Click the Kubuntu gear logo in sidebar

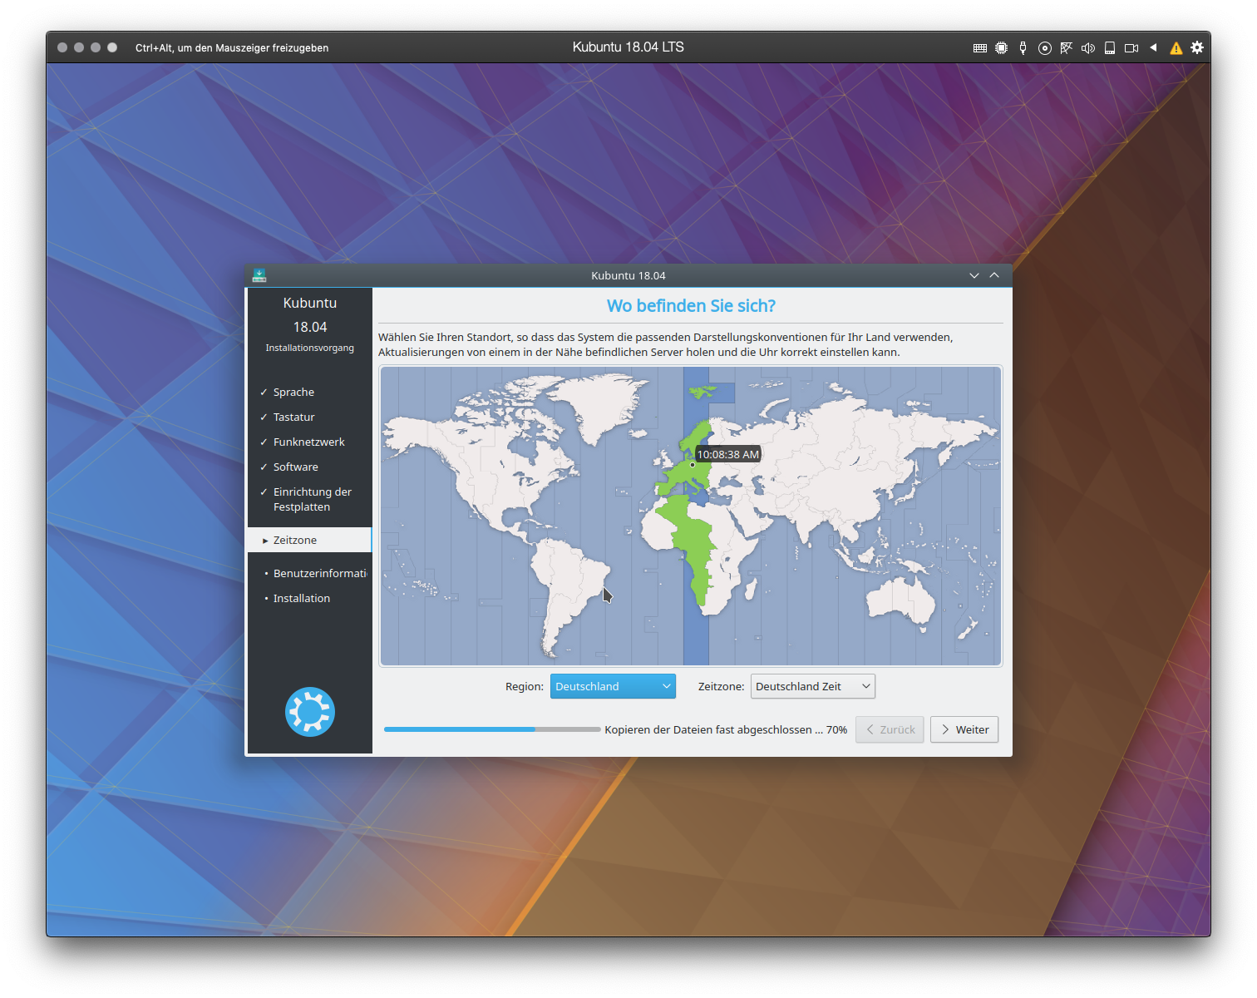(310, 712)
